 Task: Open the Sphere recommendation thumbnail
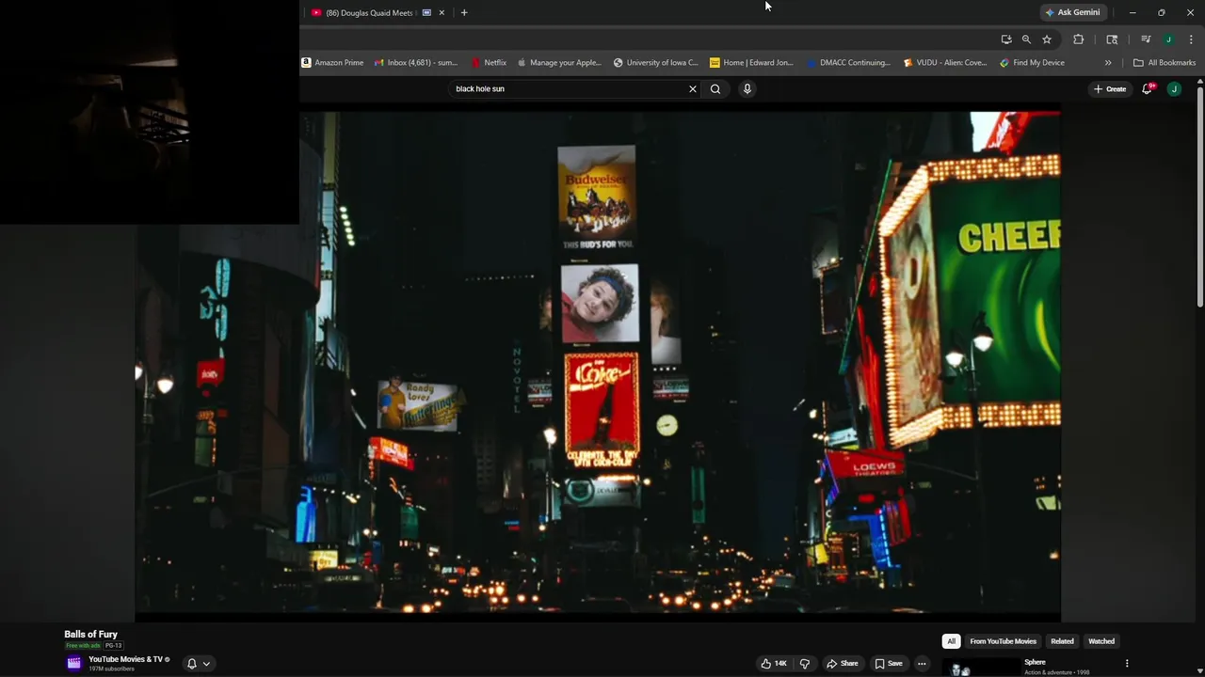(x=979, y=667)
